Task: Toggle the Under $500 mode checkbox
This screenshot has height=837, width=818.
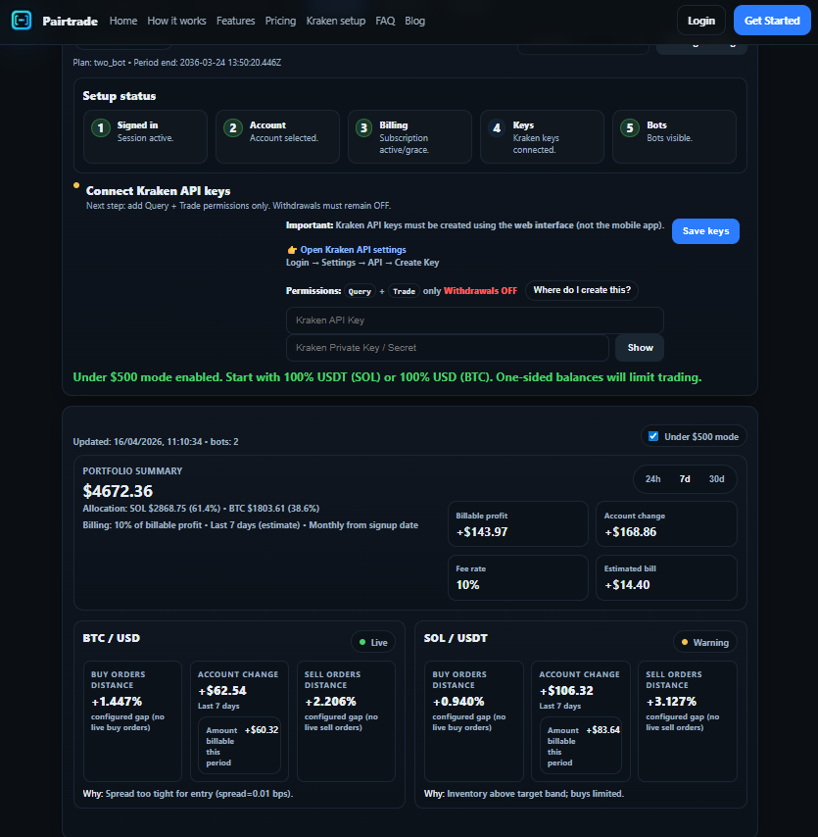Action: point(652,435)
